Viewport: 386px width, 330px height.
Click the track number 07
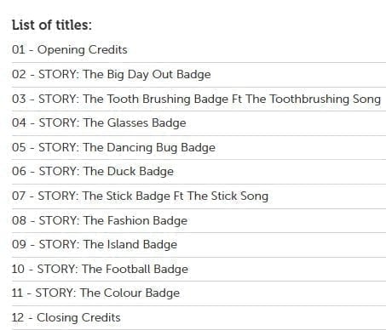19,196
